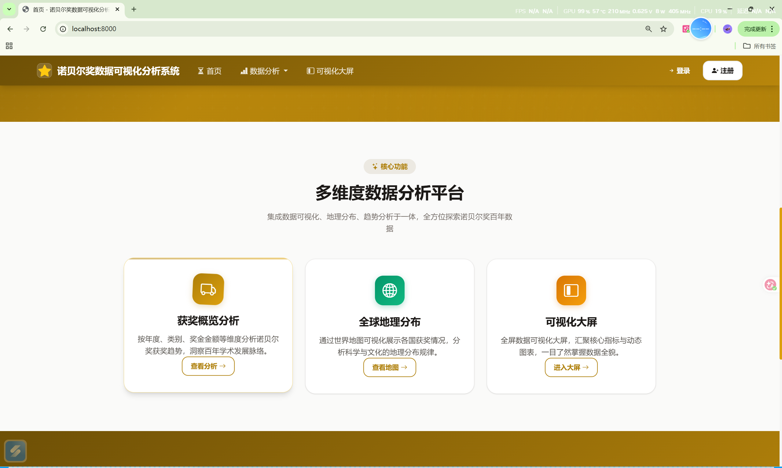782x468 pixels.
Task: Click the orange 可视化大屏 card icon
Action: (x=571, y=290)
